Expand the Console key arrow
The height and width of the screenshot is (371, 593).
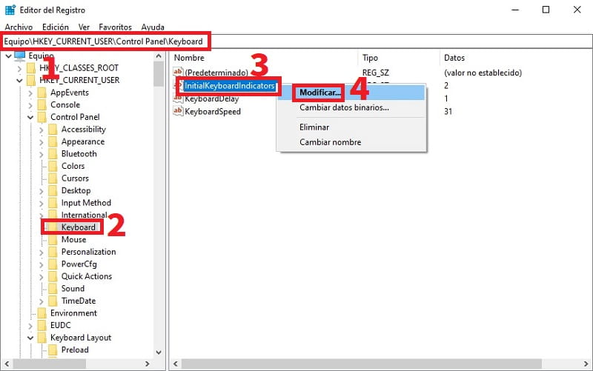(30, 105)
